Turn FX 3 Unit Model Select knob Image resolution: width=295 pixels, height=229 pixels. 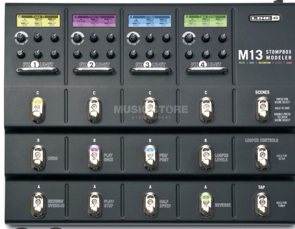pos(133,38)
